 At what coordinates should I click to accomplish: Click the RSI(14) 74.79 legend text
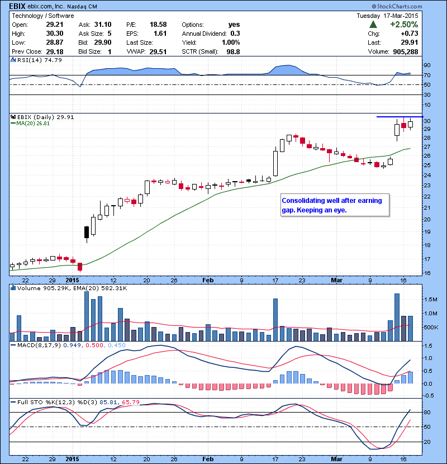coord(40,60)
